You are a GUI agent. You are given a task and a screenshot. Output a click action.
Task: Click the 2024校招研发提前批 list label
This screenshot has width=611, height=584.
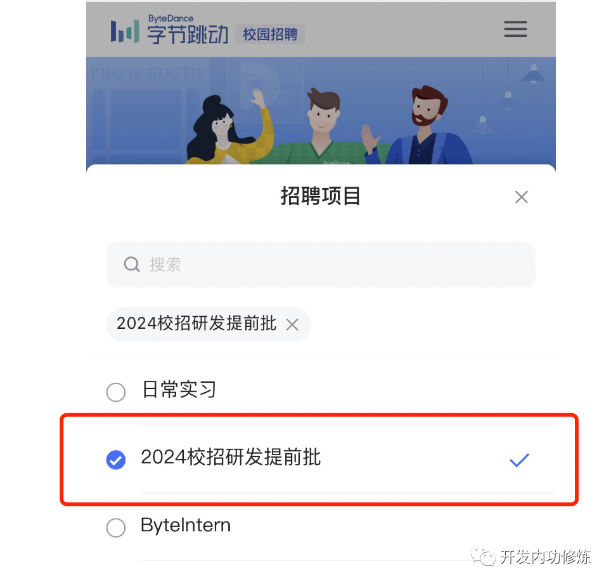(x=231, y=457)
